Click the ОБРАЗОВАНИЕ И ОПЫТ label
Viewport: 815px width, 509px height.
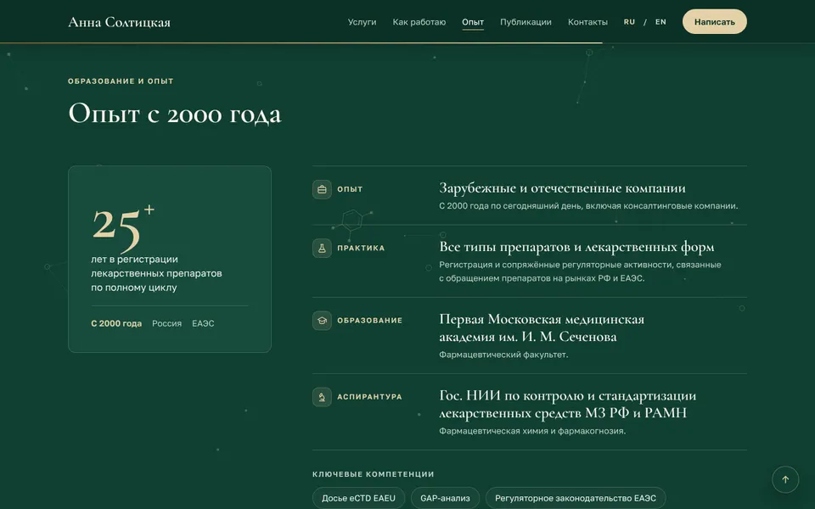(x=121, y=81)
